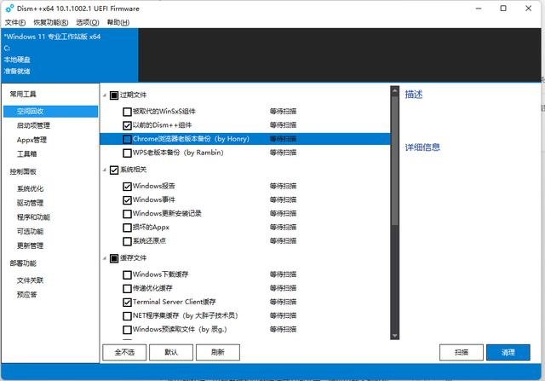Click the Dism++ app icon in title bar

[x=9, y=8]
